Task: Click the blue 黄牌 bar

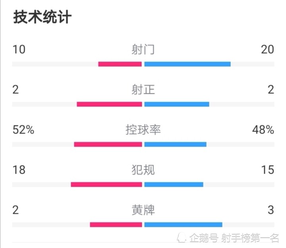Action: pos(183,225)
